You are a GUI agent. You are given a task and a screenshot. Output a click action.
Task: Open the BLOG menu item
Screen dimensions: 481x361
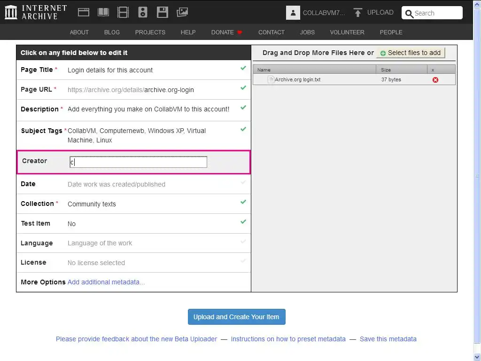(x=112, y=32)
